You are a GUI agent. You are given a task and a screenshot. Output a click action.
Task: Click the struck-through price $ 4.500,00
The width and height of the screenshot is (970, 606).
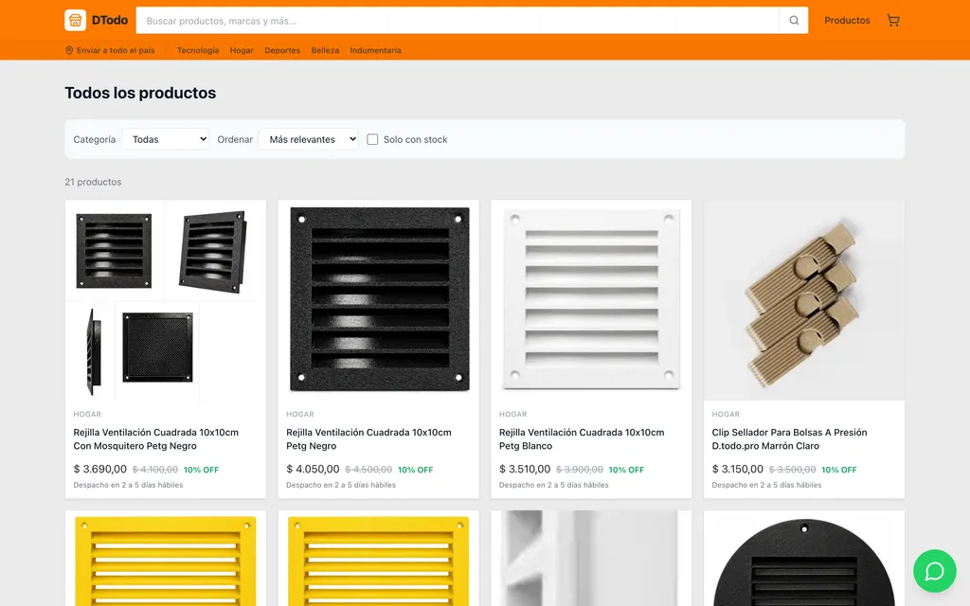click(x=368, y=470)
